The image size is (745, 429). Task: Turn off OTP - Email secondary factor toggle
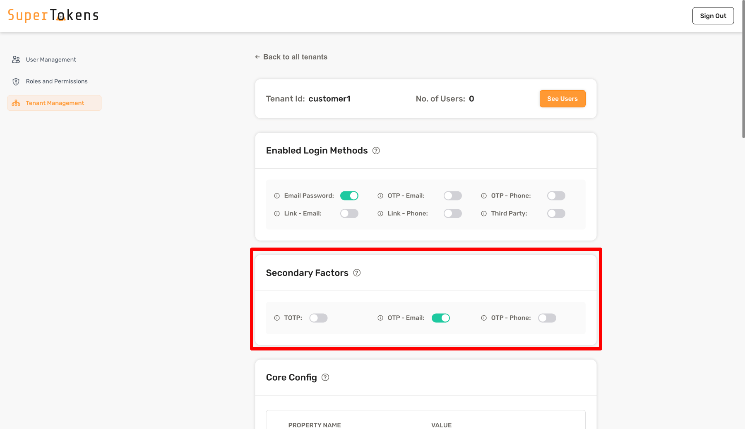(440, 318)
